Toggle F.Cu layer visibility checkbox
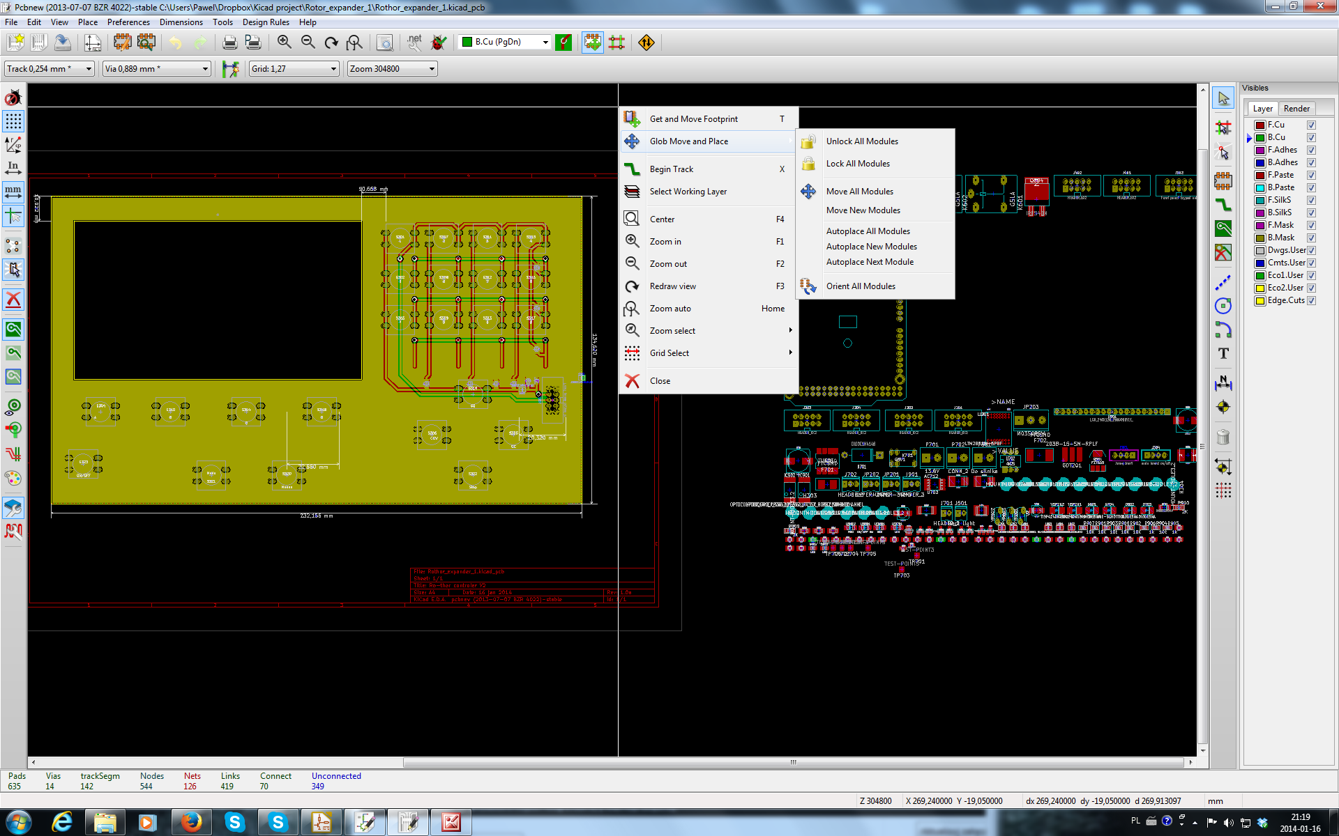The height and width of the screenshot is (836, 1339). [x=1311, y=125]
